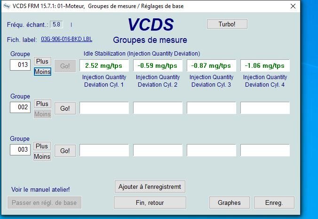Image resolution: width=318 pixels, height=219 pixels.
Task: Increment group 002 with Plus
Action: pyautogui.click(x=42, y=104)
